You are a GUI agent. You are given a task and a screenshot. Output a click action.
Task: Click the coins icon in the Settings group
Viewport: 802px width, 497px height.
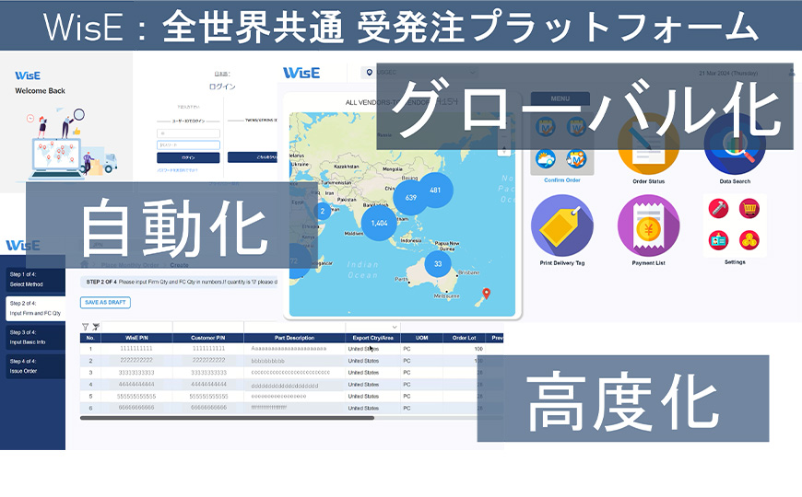click(749, 240)
